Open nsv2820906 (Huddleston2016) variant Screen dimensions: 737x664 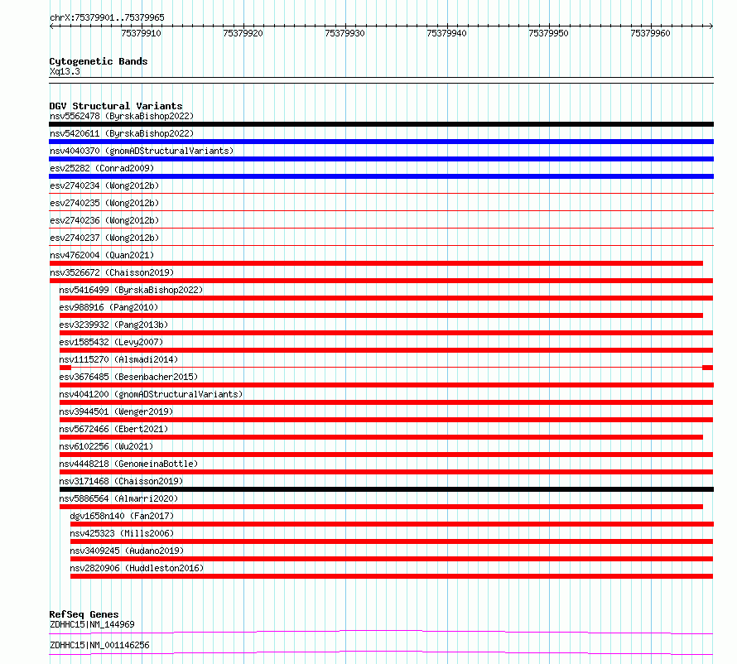click(137, 568)
